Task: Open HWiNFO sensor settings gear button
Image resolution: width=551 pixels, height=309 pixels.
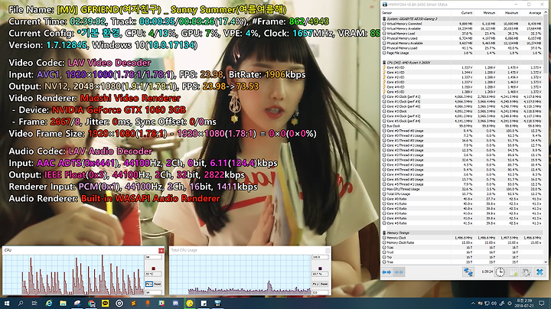Action: pos(526,272)
